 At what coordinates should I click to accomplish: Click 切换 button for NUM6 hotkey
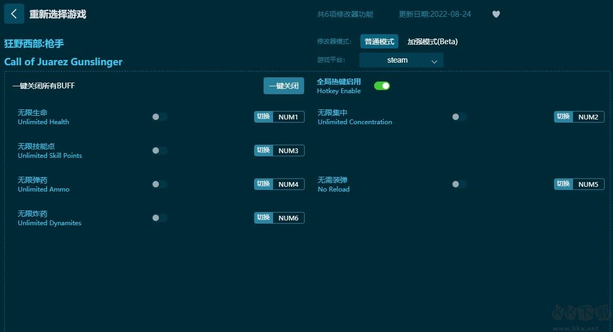(x=264, y=218)
